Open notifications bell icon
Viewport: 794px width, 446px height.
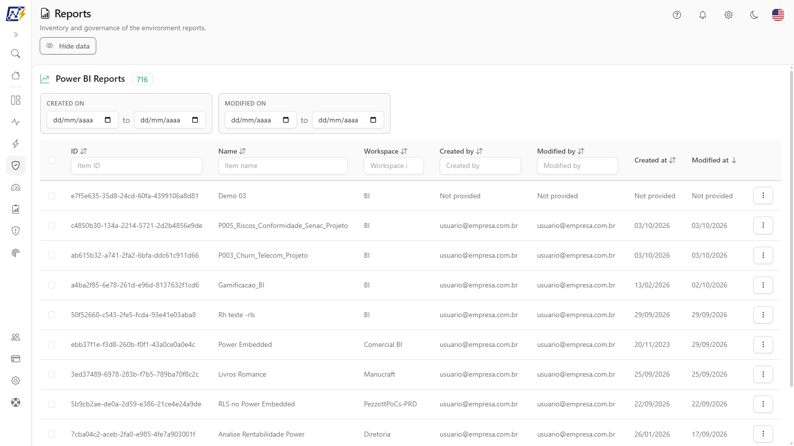pos(703,15)
